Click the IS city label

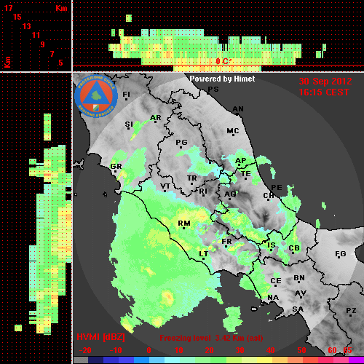click(x=271, y=245)
